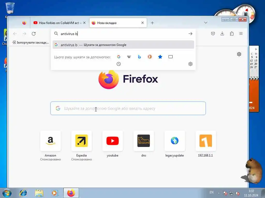Close the 'How forkies on CollabVM act' tab

click(84, 23)
